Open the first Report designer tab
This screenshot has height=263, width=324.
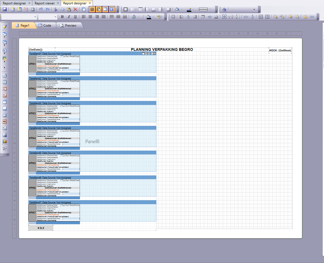(x=14, y=3)
